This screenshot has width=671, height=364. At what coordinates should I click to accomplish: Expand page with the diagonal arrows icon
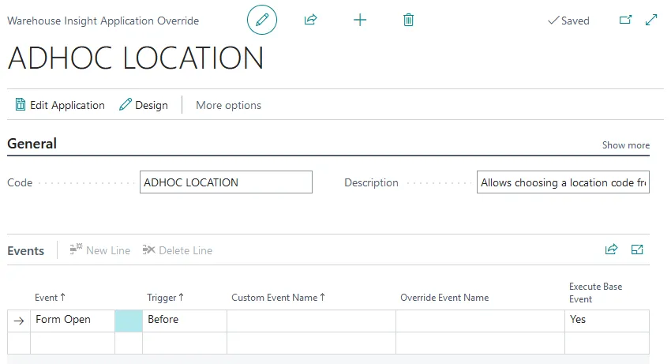(x=651, y=20)
